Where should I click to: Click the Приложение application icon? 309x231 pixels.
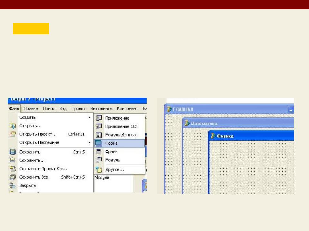click(98, 118)
